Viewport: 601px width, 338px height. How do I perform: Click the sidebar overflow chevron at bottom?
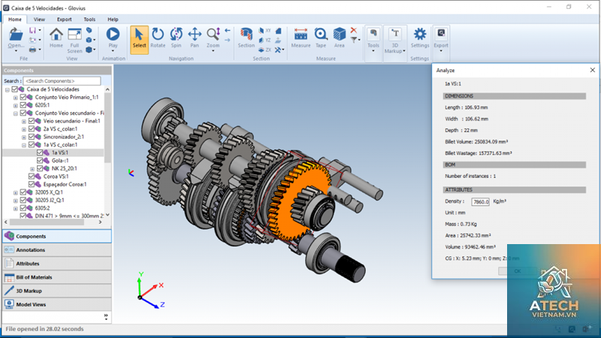pos(106,316)
